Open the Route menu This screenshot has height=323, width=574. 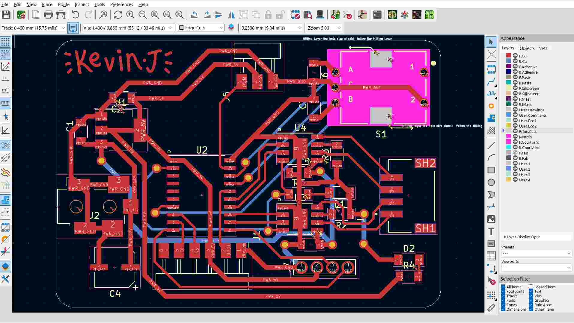[64, 4]
